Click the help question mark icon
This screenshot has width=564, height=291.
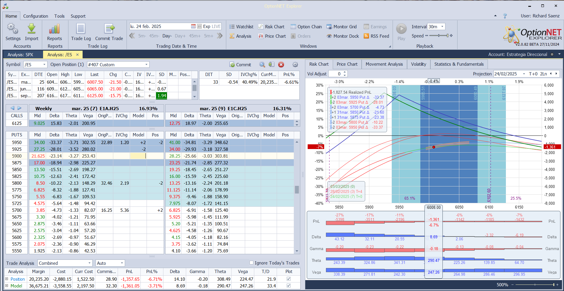pos(505,16)
